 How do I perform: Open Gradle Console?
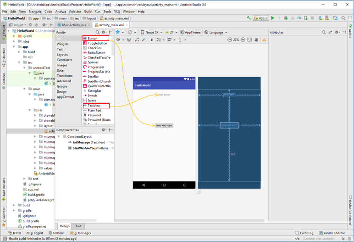click(x=332, y=233)
